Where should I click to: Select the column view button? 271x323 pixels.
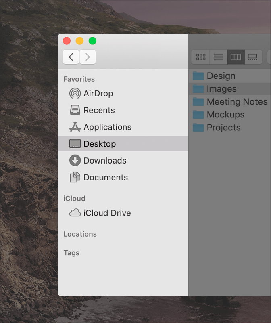tap(236, 57)
